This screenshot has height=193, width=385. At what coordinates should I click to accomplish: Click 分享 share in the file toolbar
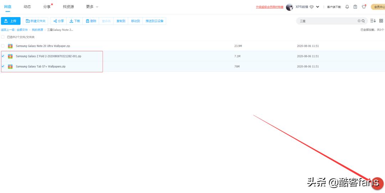pyautogui.click(x=58, y=21)
